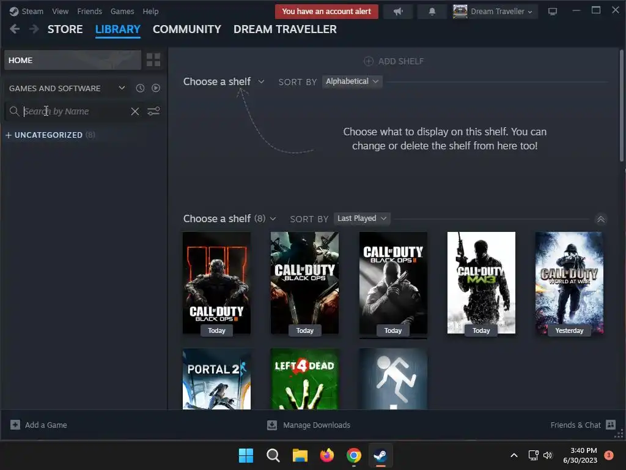Click the Friends & Chat label

575,425
